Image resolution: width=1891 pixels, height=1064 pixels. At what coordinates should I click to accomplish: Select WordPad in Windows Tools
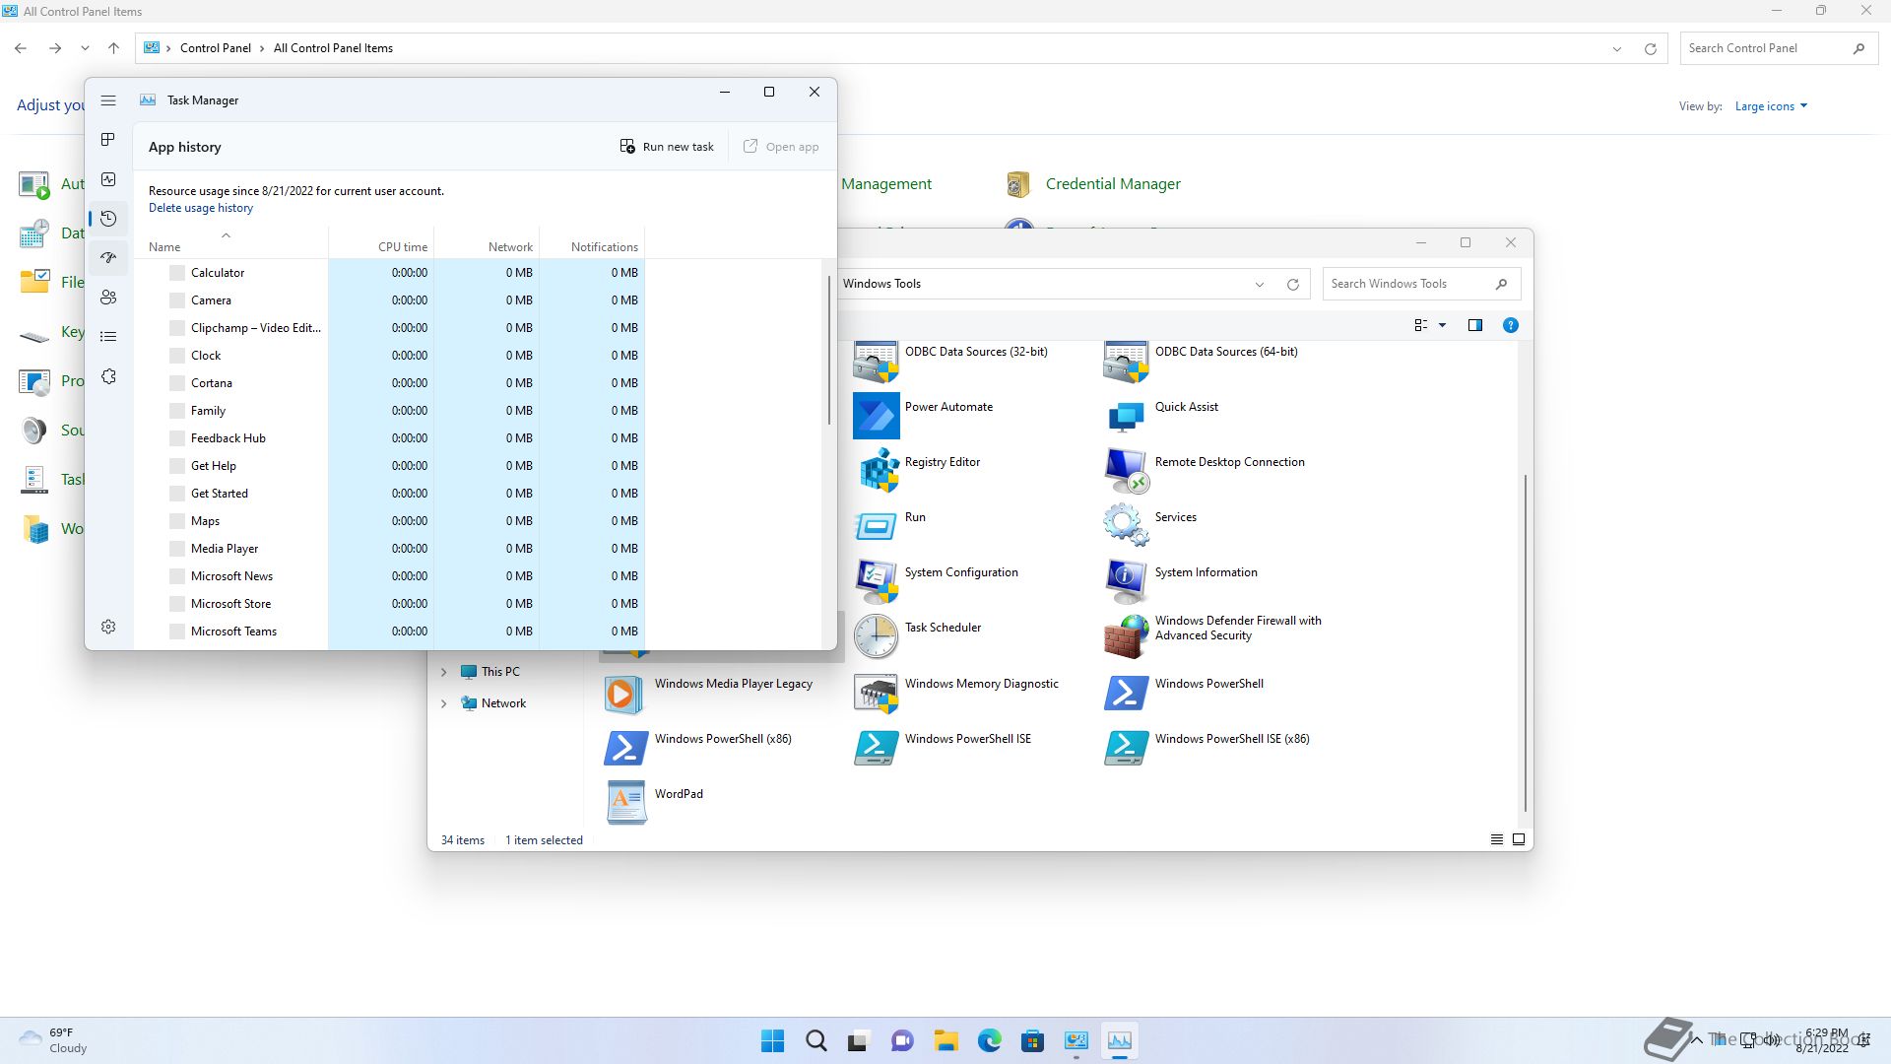point(654,802)
